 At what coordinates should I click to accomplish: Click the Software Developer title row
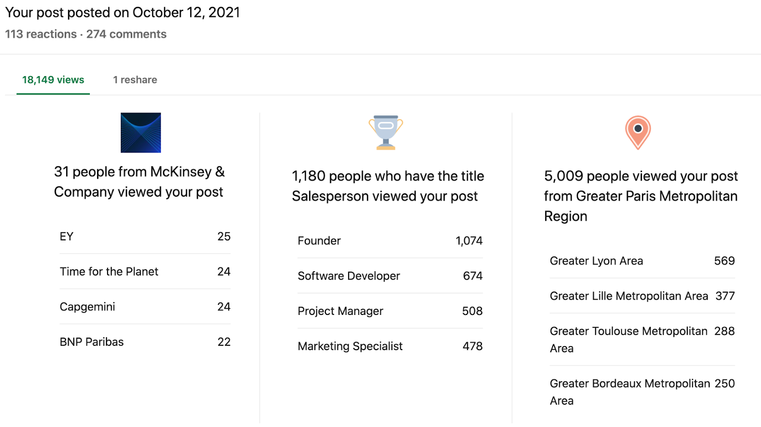click(x=390, y=276)
